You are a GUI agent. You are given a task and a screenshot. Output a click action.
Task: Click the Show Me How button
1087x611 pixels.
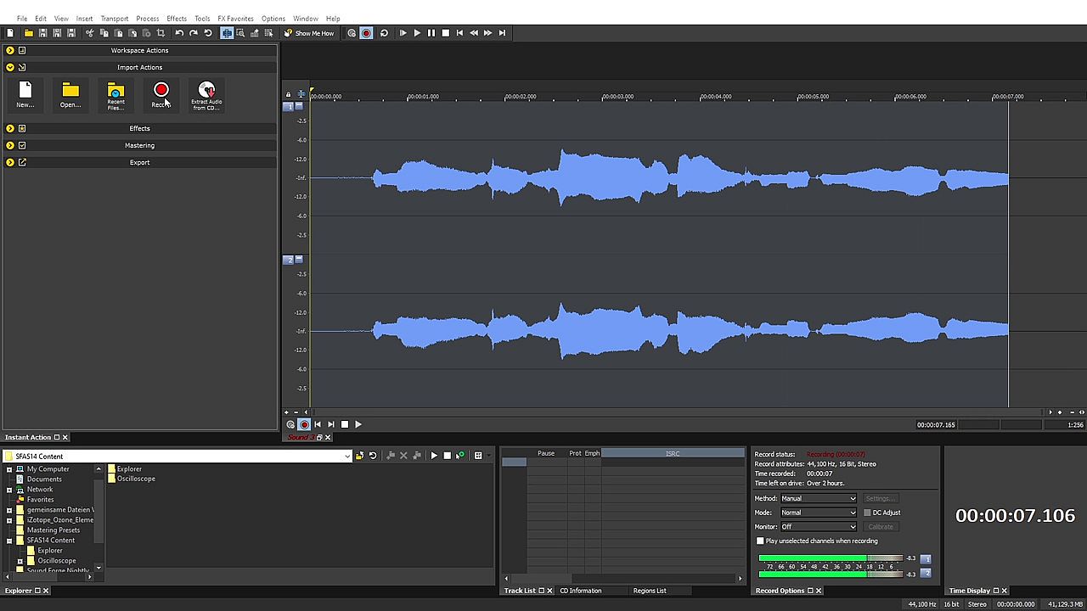pyautogui.click(x=309, y=33)
